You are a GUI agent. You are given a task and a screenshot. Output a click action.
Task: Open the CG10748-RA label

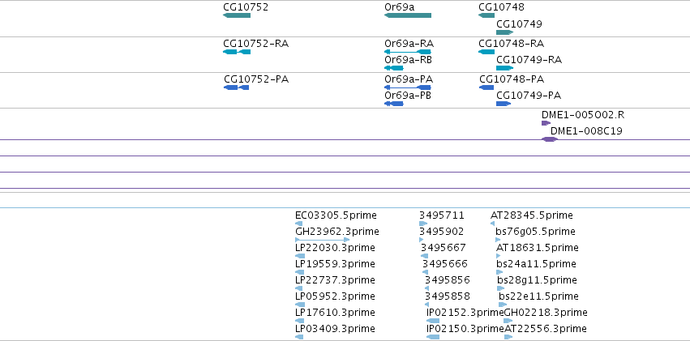point(512,44)
